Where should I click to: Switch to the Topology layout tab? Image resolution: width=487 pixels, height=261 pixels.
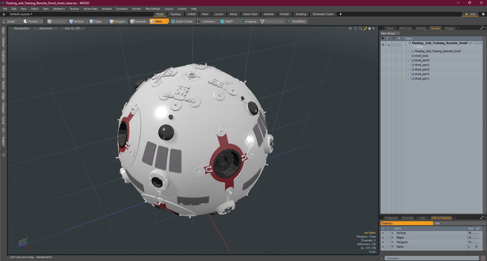pos(175,14)
